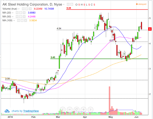Expand the Volume (true) dropdown arrow
This screenshot has height=119, width=153.
point(19,9)
